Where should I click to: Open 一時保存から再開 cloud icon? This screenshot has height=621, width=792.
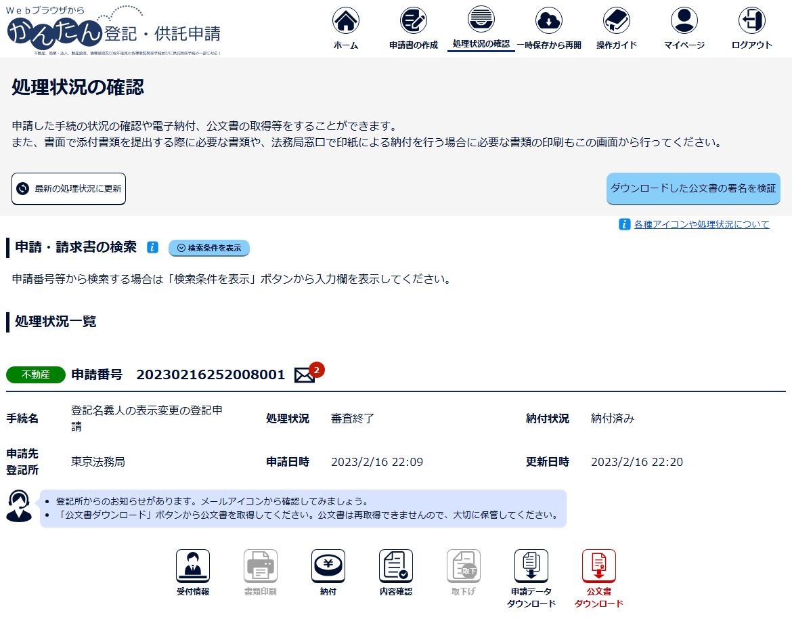(548, 22)
